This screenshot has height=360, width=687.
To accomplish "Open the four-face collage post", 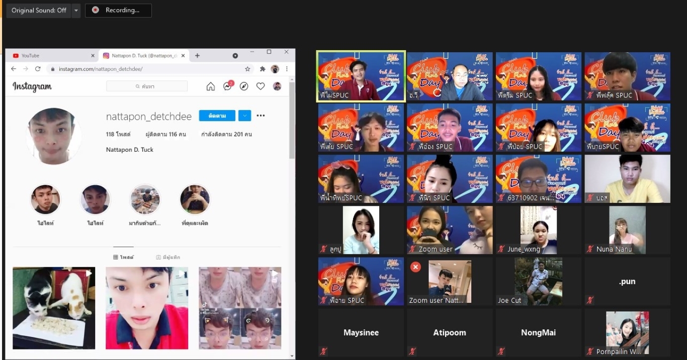I will tap(240, 308).
